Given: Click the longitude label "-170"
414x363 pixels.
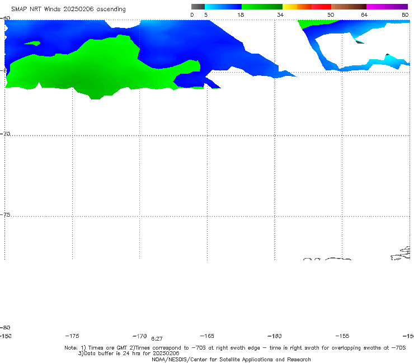Looking at the screenshot, I should (140, 336).
